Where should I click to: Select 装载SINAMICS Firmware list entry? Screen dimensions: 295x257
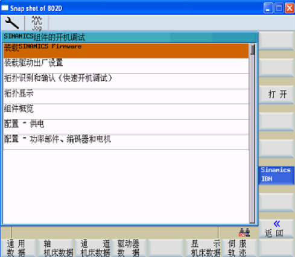(x=126, y=51)
